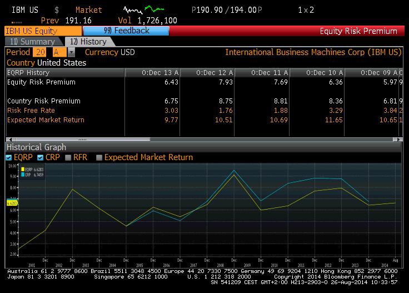This screenshot has height=293, width=409.
Task: Click Risk Free Rate value 3.84
Action: (390, 111)
